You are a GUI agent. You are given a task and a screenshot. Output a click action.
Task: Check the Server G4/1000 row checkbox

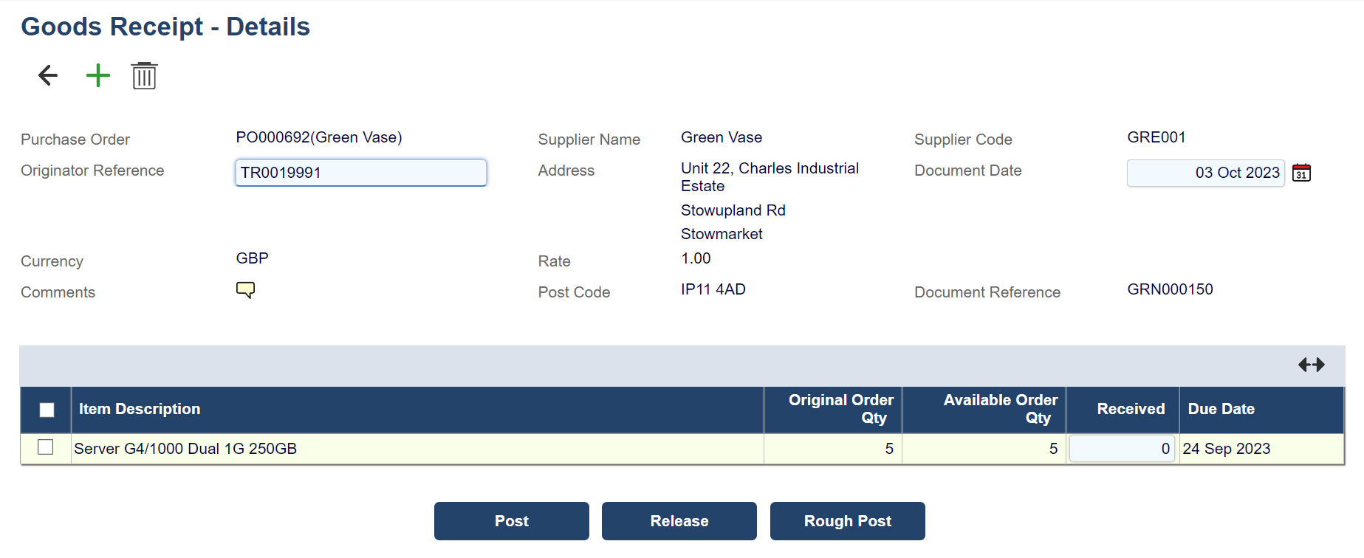46,447
